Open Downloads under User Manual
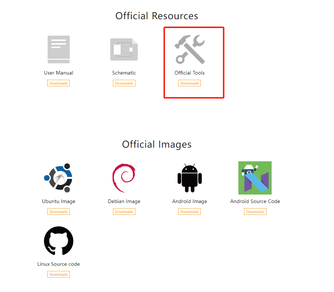This screenshot has width=334, height=292. point(59,83)
